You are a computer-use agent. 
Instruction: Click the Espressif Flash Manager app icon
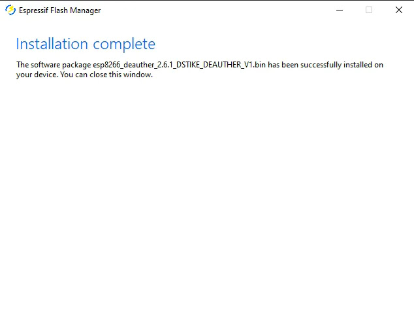(10, 10)
